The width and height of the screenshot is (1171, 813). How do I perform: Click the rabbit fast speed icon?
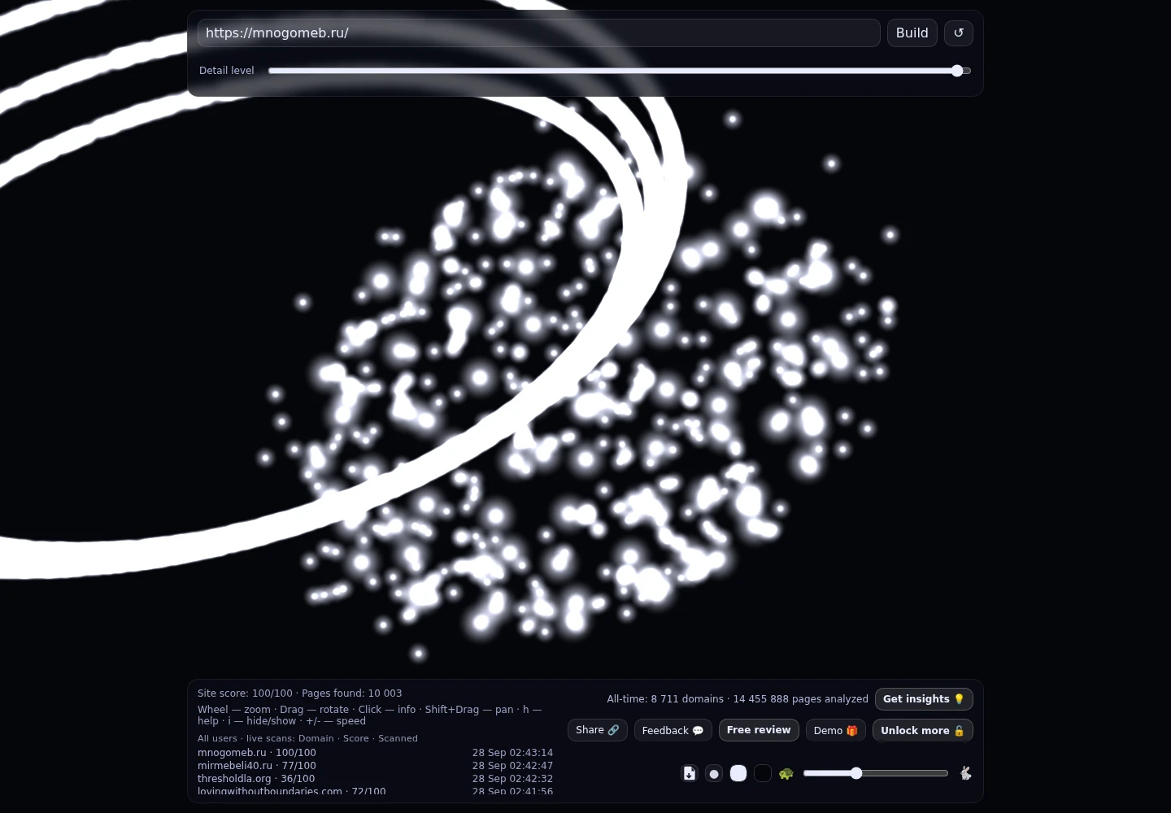[965, 773]
